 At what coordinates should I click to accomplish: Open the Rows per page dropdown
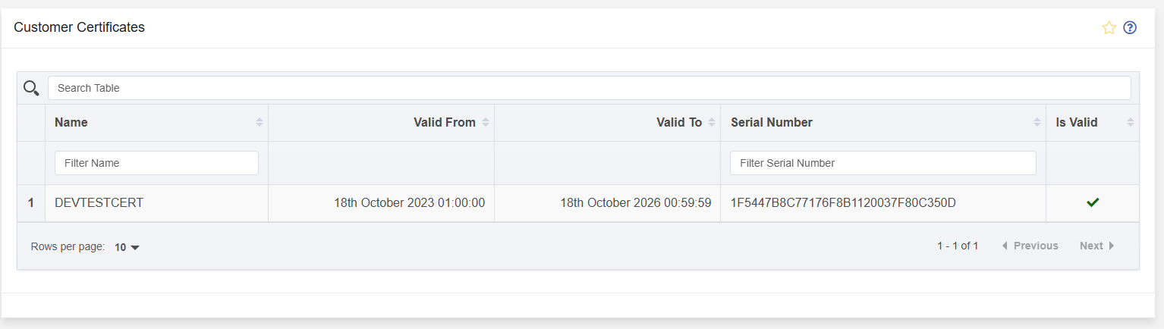pos(127,247)
